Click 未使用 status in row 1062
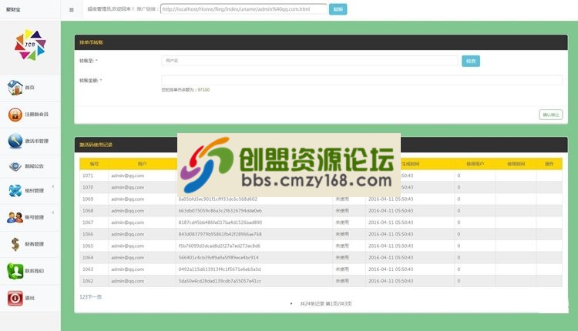The image size is (578, 331). point(342,281)
